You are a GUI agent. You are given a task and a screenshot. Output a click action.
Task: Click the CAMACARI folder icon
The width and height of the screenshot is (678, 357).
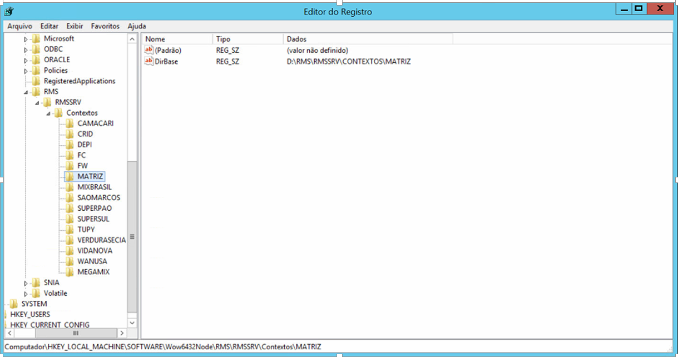[x=69, y=123]
